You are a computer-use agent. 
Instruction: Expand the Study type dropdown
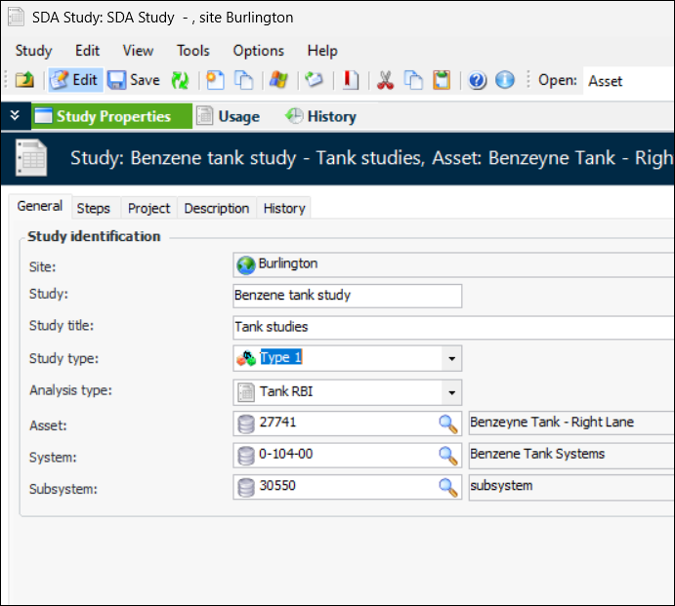[x=451, y=358]
